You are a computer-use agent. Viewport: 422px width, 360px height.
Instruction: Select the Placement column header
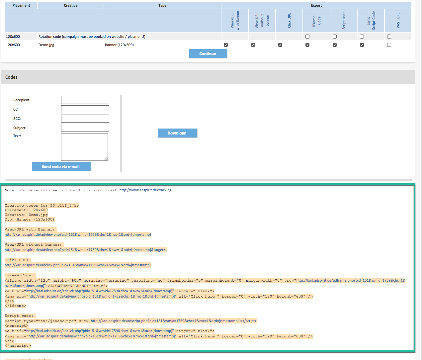(21, 5)
